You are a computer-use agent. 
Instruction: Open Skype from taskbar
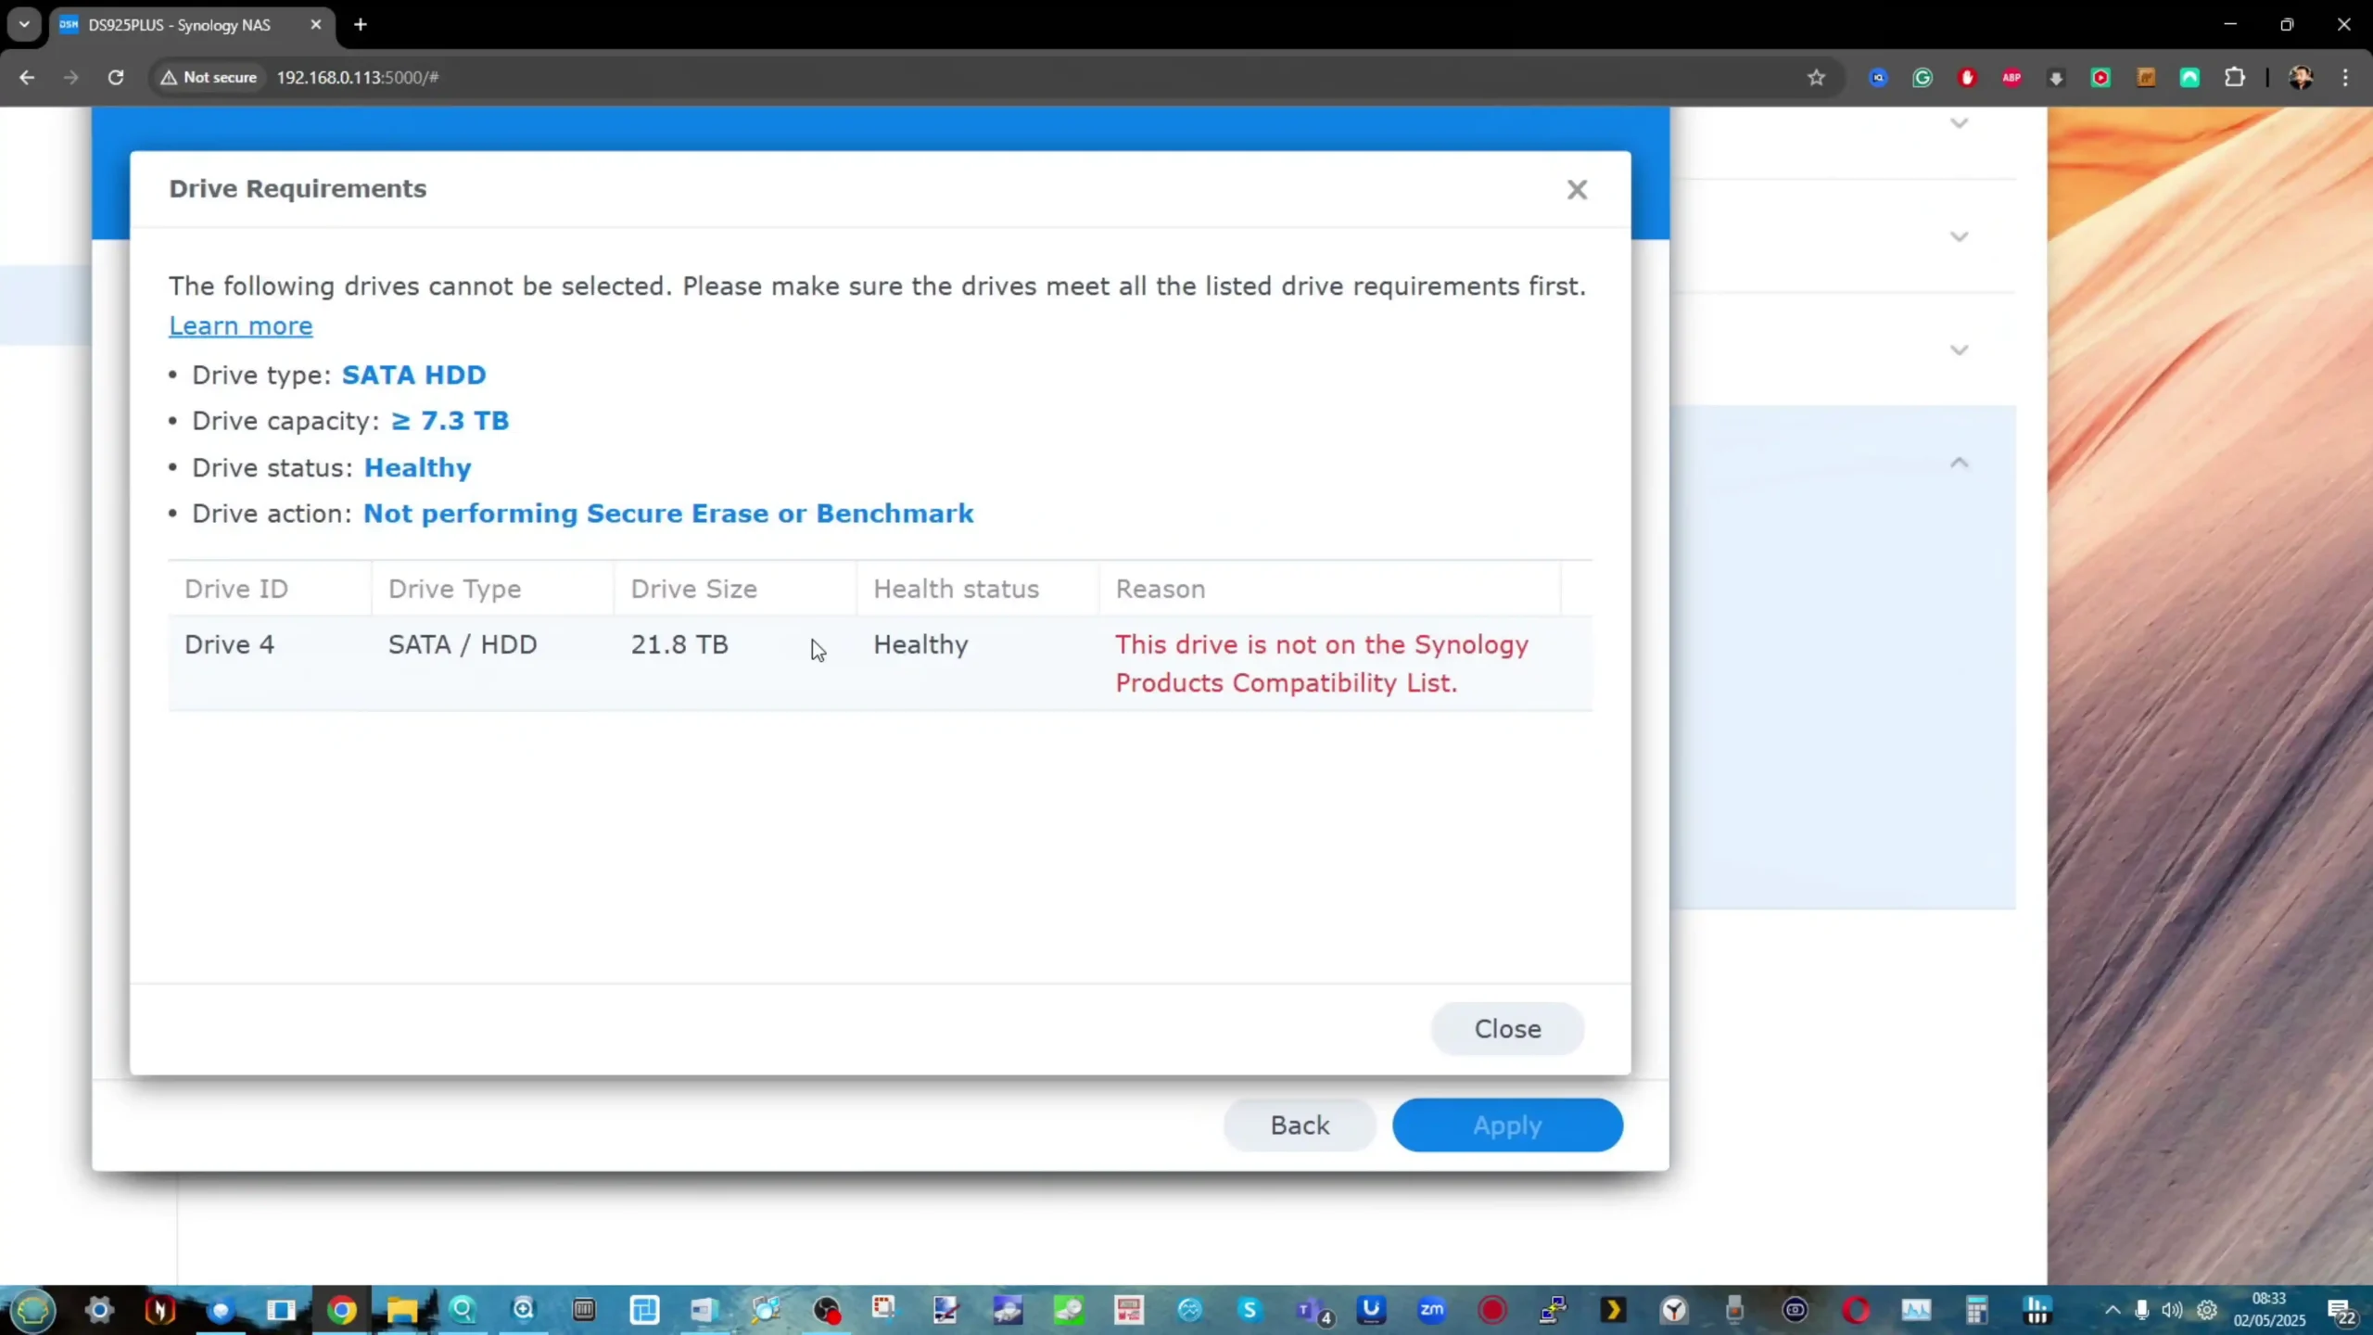[x=1250, y=1310]
